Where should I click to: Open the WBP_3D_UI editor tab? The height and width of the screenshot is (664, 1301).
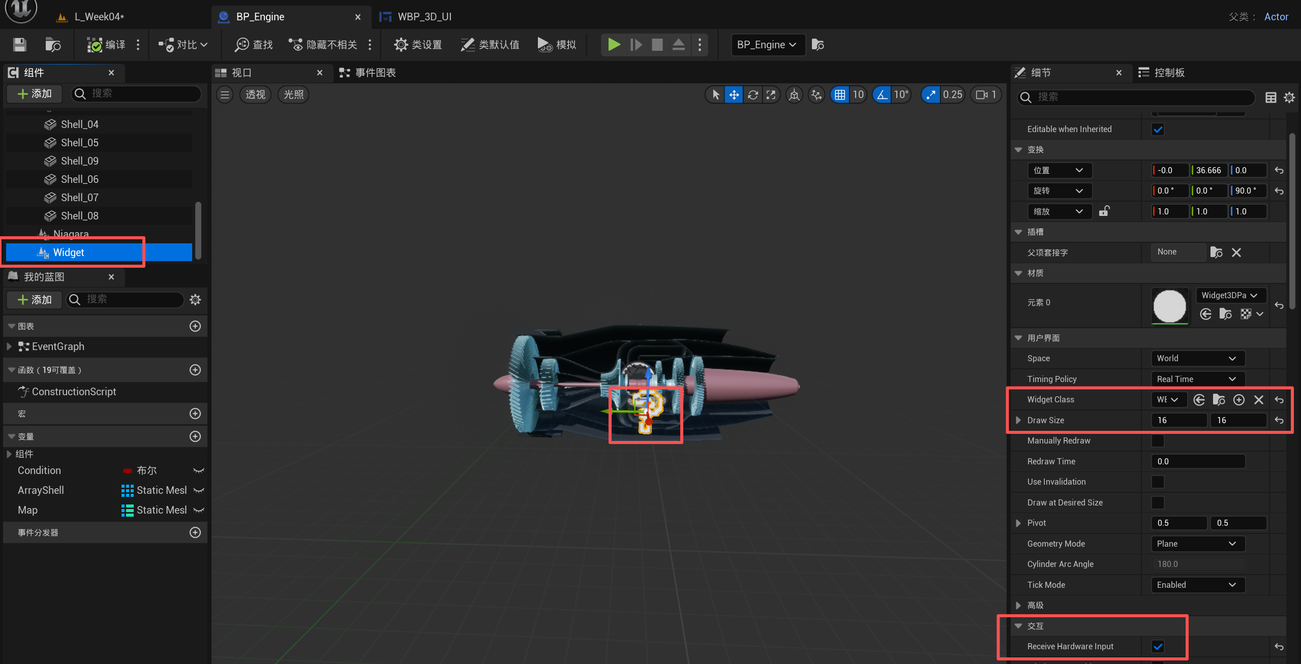(x=423, y=17)
